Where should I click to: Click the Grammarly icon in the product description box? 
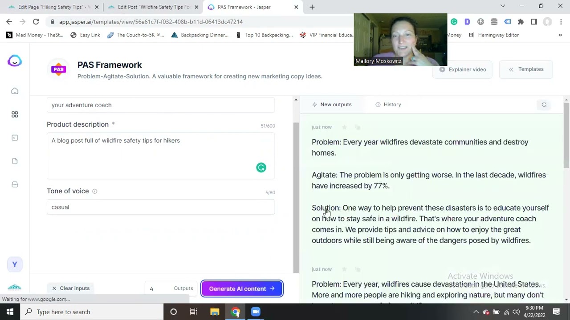coord(261,168)
